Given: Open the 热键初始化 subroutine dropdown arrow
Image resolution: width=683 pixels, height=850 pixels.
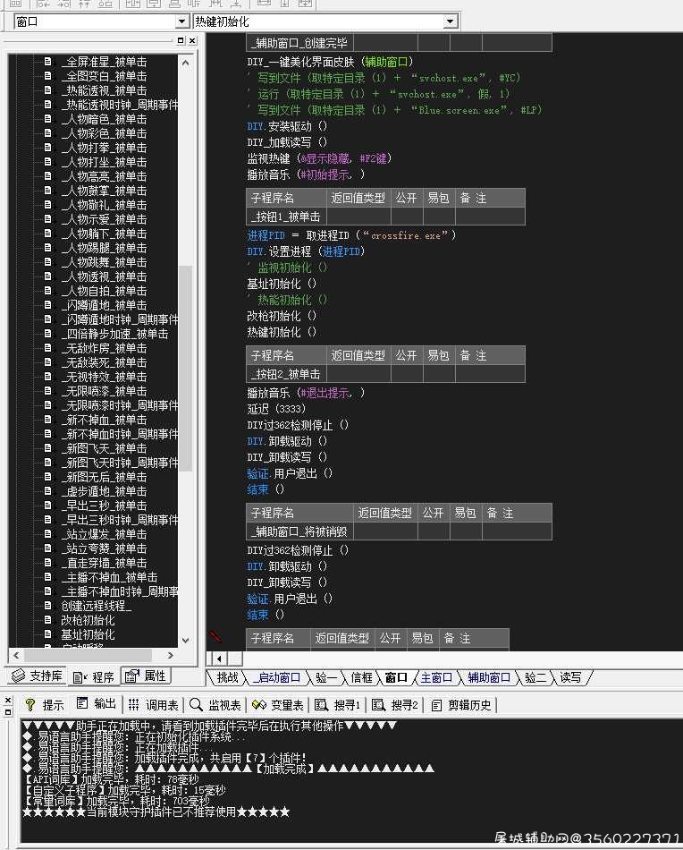Looking at the screenshot, I should 450,21.
